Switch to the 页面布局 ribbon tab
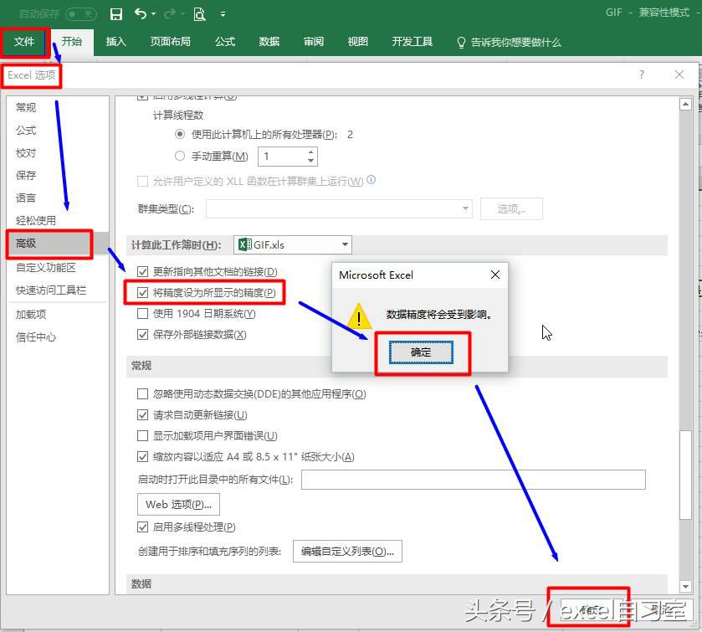 click(x=170, y=42)
